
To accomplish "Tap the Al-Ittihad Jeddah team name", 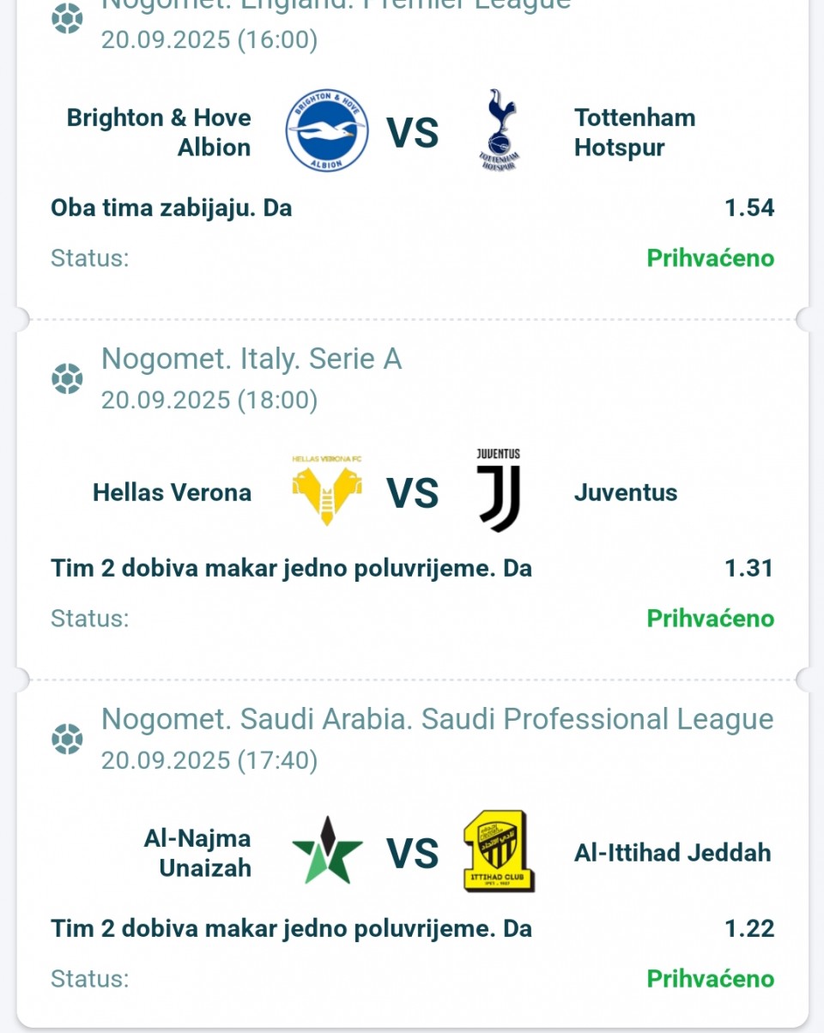I will [x=672, y=853].
